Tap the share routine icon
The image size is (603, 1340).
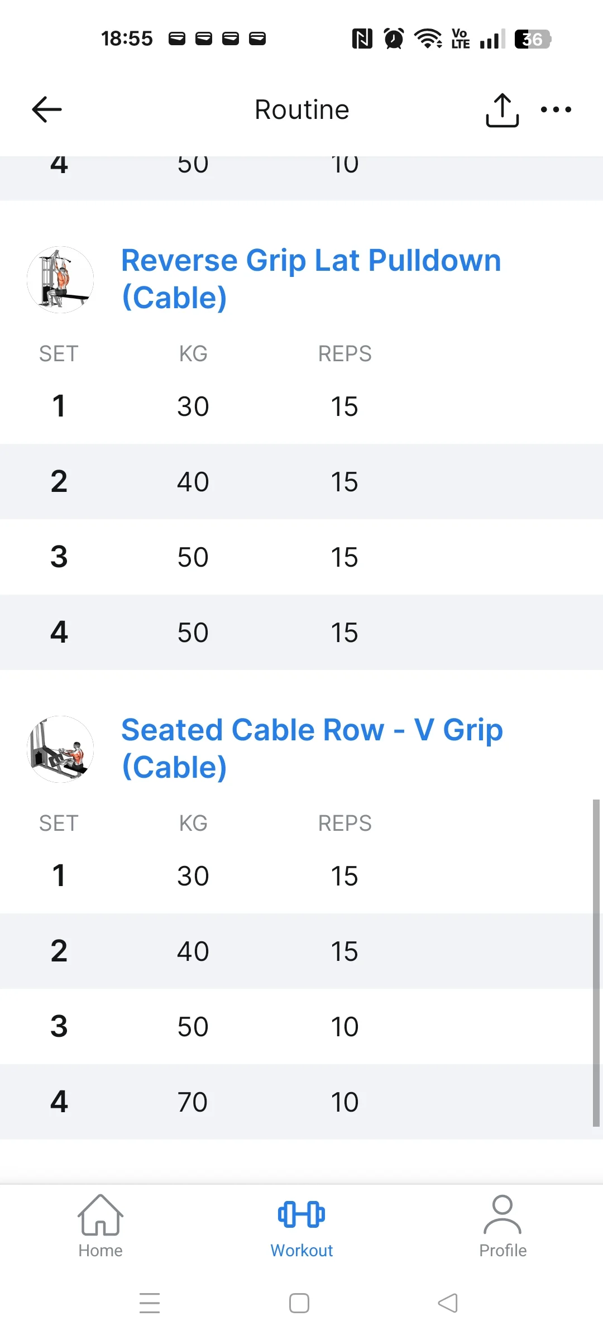[x=502, y=110]
